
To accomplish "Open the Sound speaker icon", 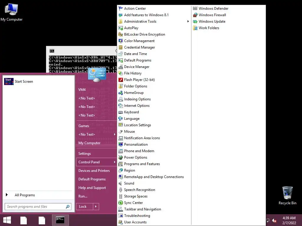I will point(121,183).
